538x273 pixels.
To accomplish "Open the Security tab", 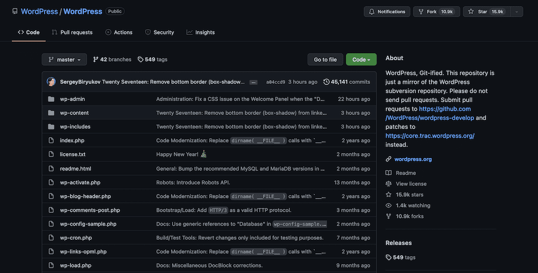I will click(x=160, y=32).
